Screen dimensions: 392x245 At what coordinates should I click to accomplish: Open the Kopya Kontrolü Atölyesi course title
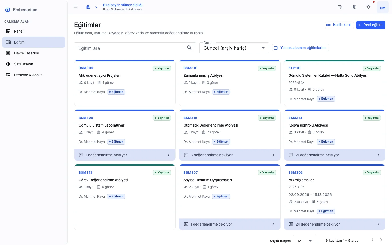point(308,125)
